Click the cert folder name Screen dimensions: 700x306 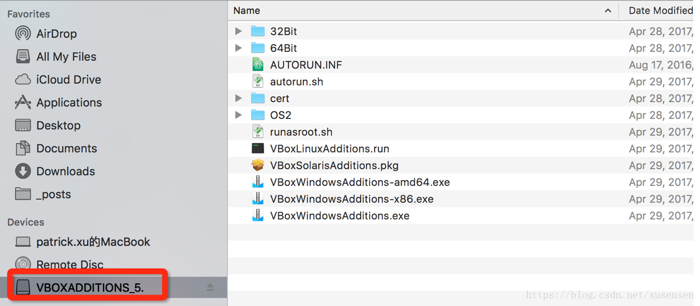pos(280,98)
